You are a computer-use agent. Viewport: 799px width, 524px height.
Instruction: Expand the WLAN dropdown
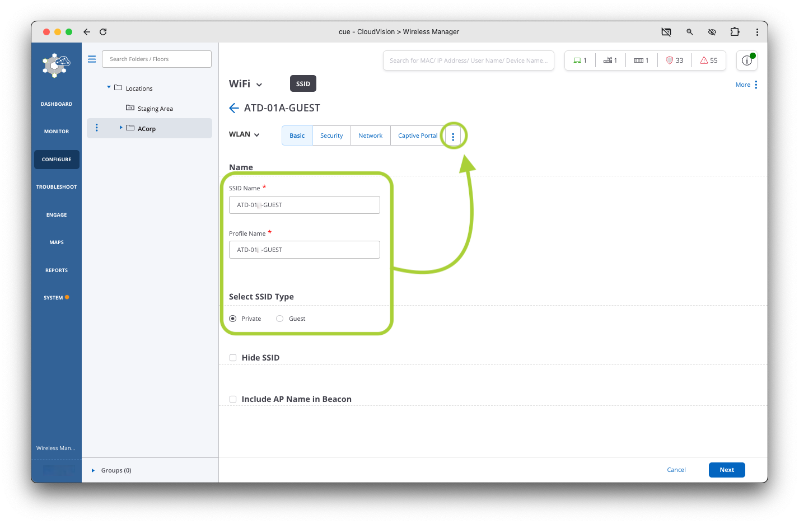tap(245, 134)
